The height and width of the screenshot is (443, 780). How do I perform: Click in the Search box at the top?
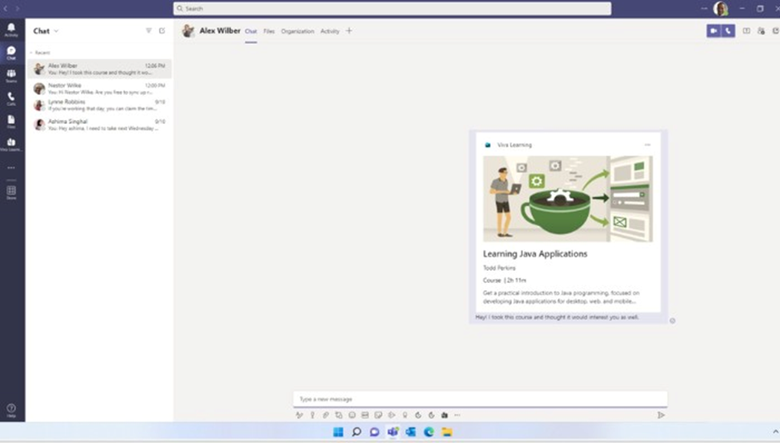[392, 9]
